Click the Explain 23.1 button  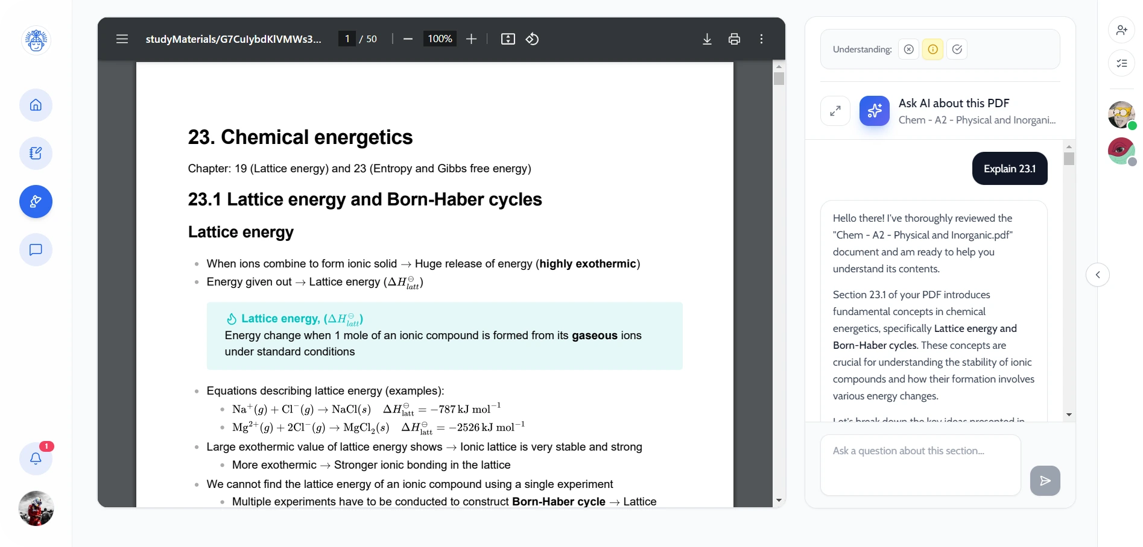[x=1009, y=169]
